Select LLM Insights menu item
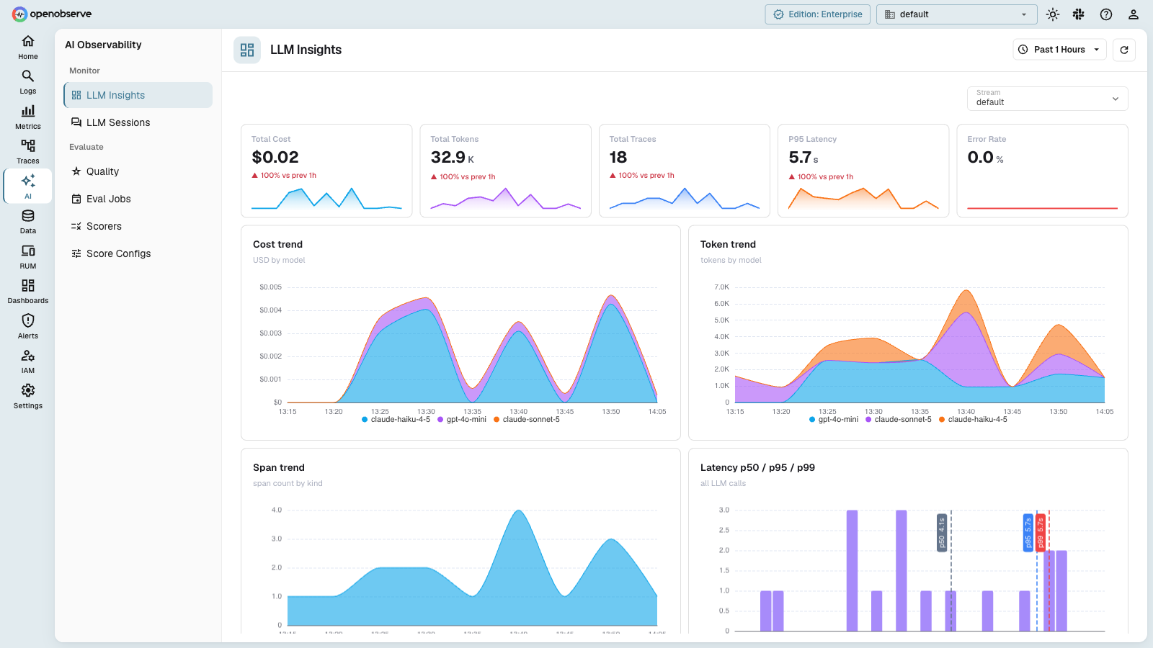The image size is (1153, 648). pos(138,95)
